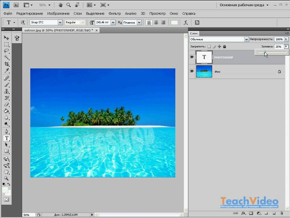Open the Обычные blend mode dropdown
The width and height of the screenshot is (290, 218).
coord(246,39)
